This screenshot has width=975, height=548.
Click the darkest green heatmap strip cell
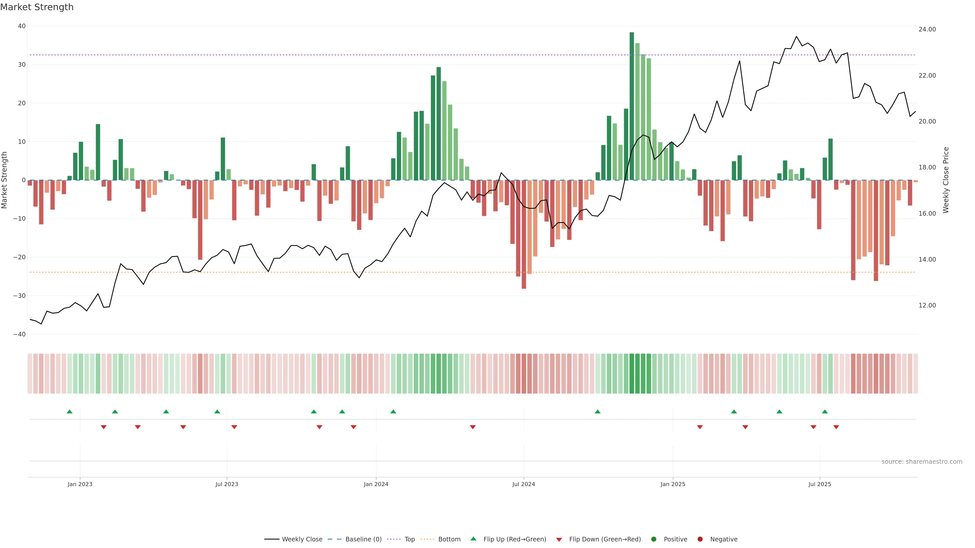click(632, 374)
